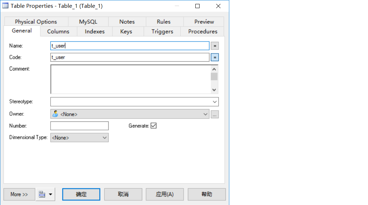Viewport: 368px width, 205px height.
Task: Click the Comment scrollbar down arrow
Action: click(214, 90)
